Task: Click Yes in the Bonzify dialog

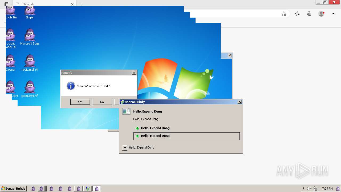Action: tap(80, 102)
